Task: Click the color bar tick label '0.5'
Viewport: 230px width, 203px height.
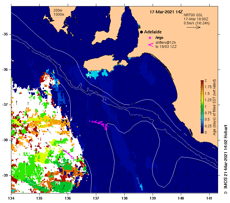Action: pos(207,119)
